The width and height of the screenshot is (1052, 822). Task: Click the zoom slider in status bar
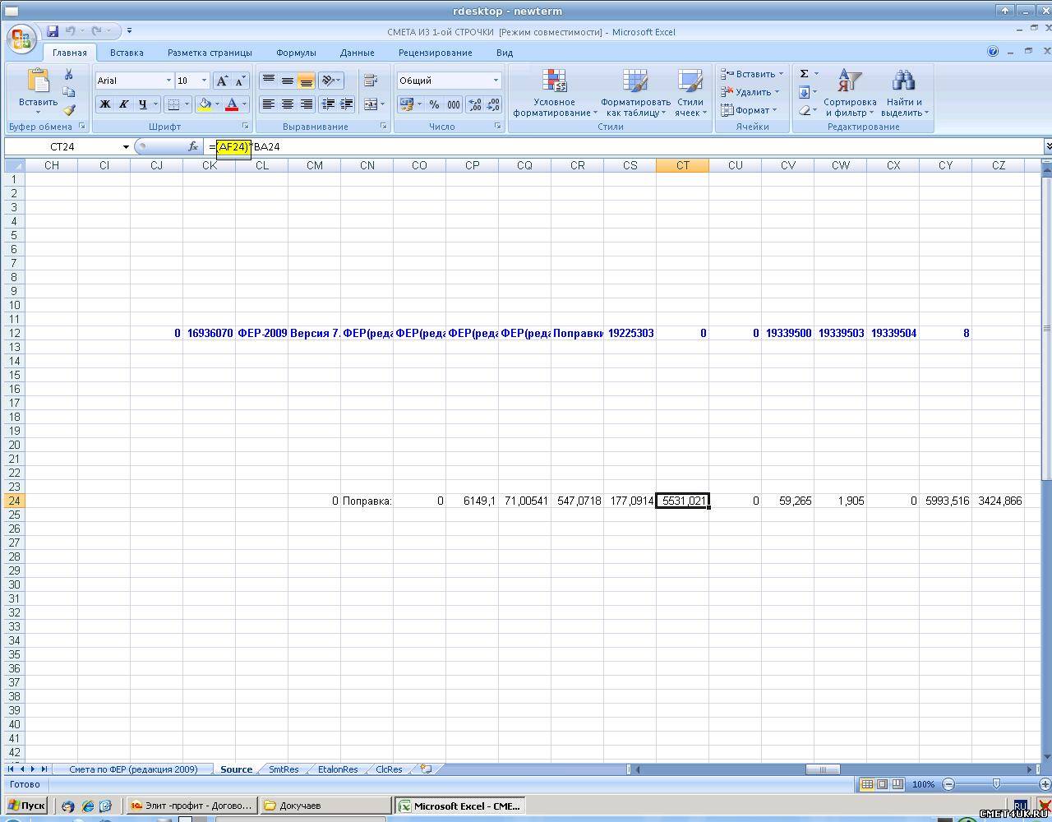coord(996,784)
